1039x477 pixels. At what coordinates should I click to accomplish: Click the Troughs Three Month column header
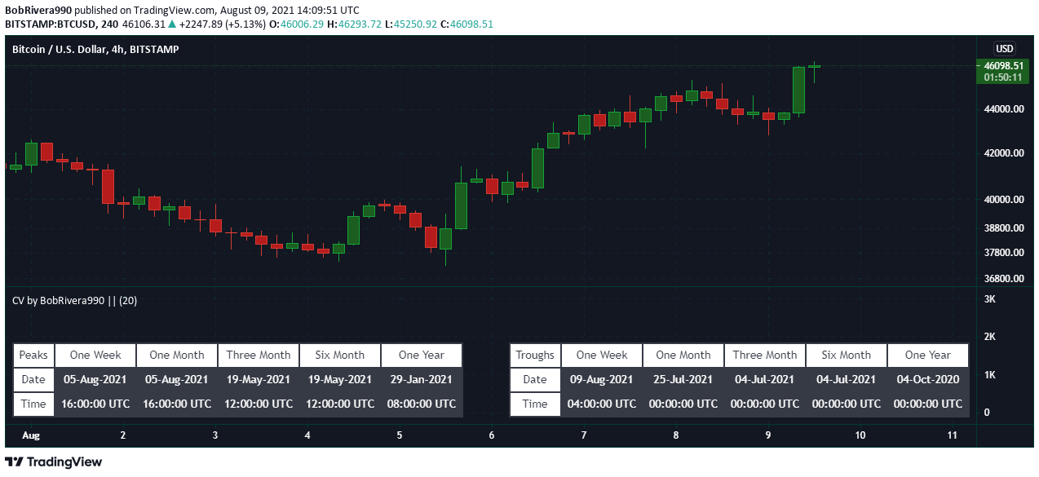(765, 356)
